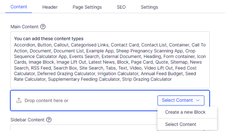Screen dimensions: 237x132
Task: Click the upload icon in drop area
Action: point(19,100)
